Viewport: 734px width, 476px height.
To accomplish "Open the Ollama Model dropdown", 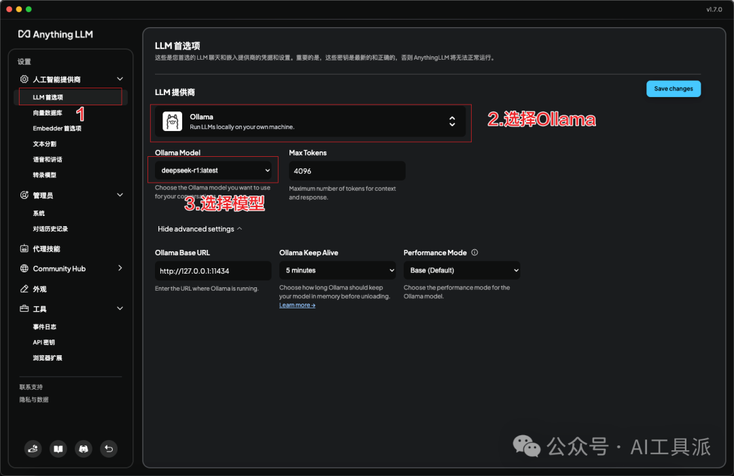I will pyautogui.click(x=213, y=170).
